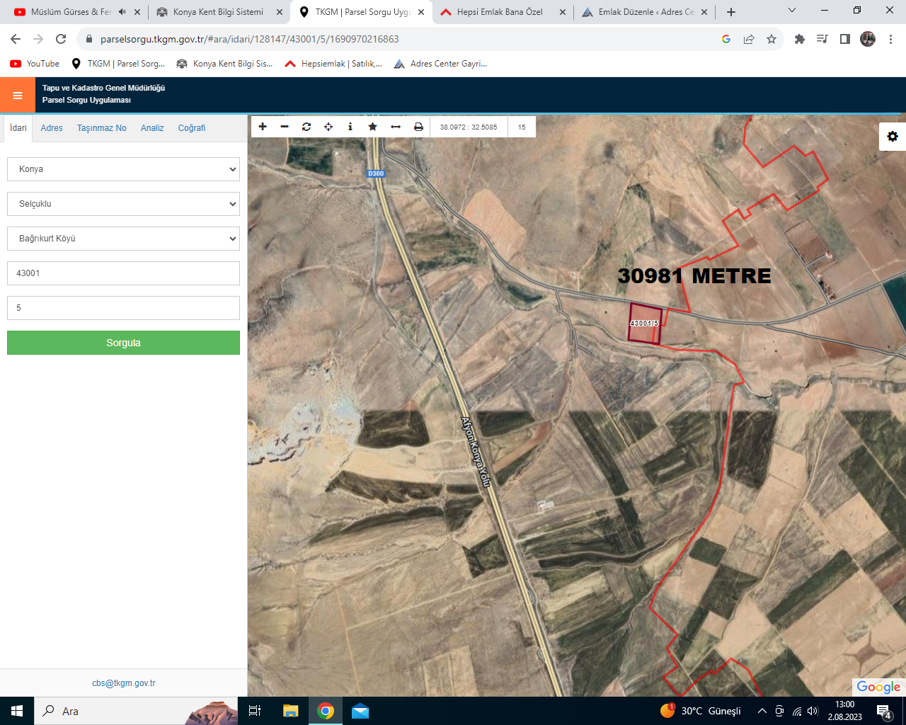Open the YouTube bookmark

[35, 64]
